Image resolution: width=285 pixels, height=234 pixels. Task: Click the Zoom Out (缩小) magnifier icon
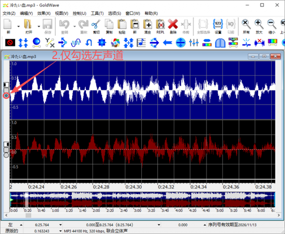click(272, 24)
